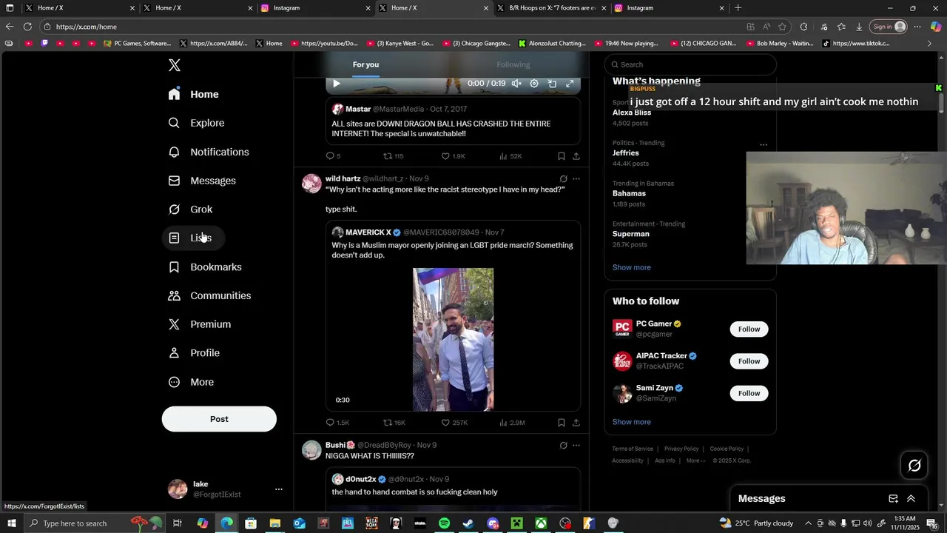Switch to the For you tab
Screen dimensions: 947x533
365,64
